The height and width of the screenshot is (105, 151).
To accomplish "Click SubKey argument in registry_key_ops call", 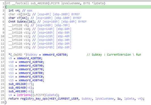I will tap(87, 99).
